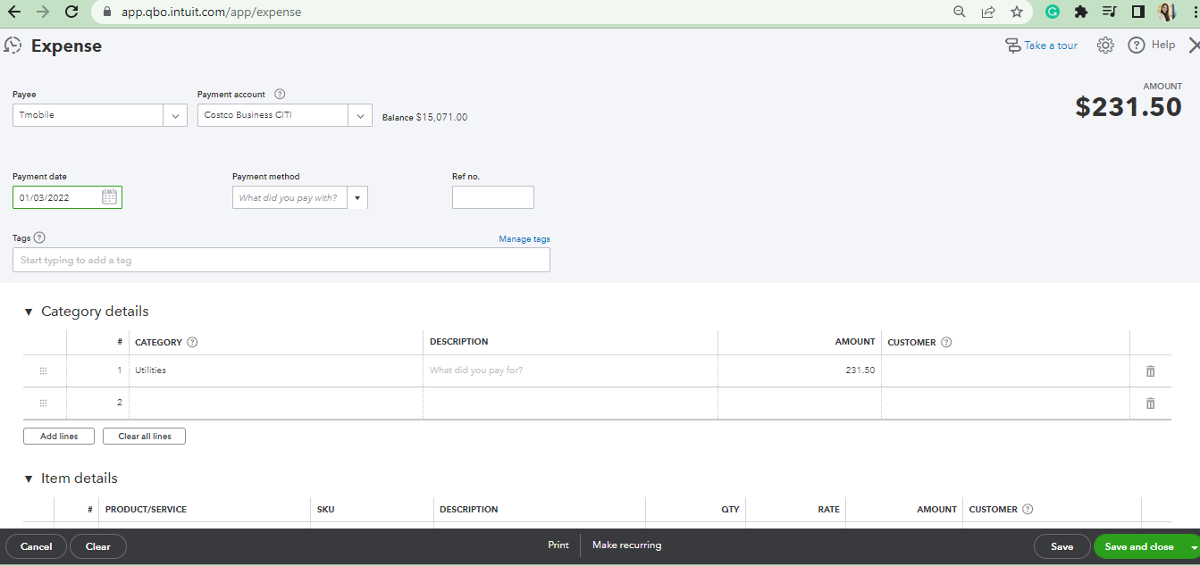The image size is (1200, 566).
Task: Click the browser forward arrow
Action: tap(43, 12)
